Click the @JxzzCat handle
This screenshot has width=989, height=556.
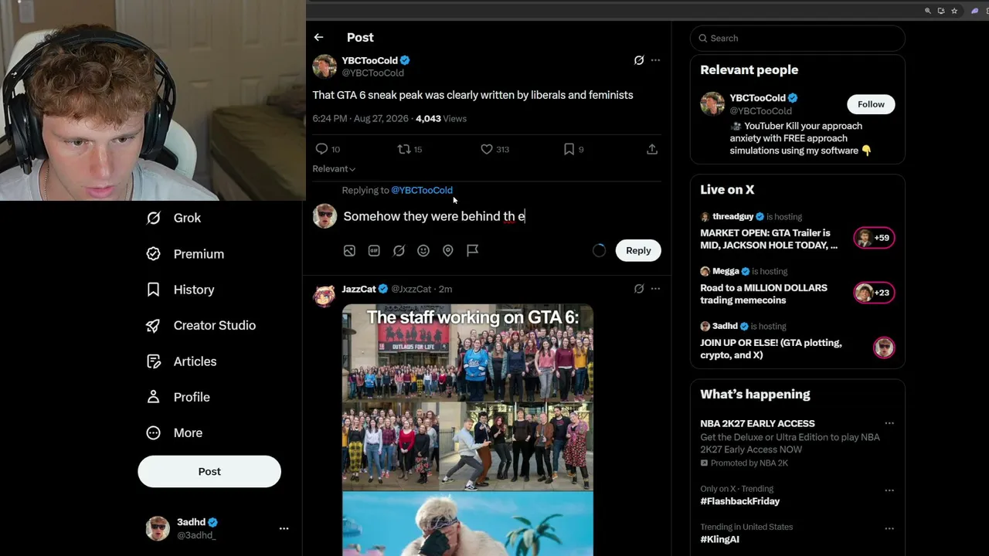[411, 289]
